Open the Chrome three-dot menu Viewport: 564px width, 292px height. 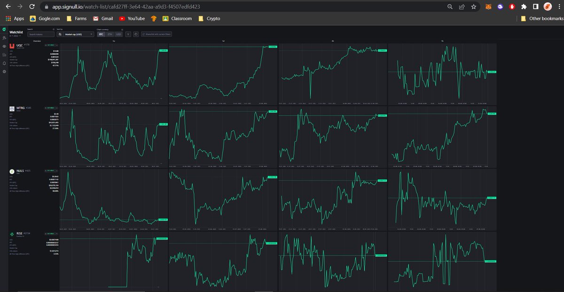point(558,7)
